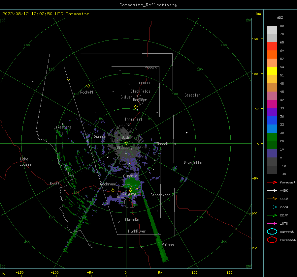Click the purple 10 dBZ legend swatch
Image resolution: width=297 pixels, height=277 pixels.
click(x=272, y=153)
